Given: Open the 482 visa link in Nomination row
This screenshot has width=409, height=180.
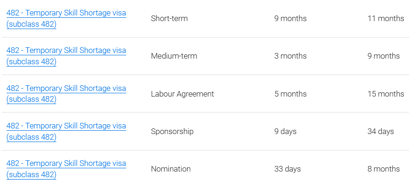Looking at the screenshot, I should (66, 169).
